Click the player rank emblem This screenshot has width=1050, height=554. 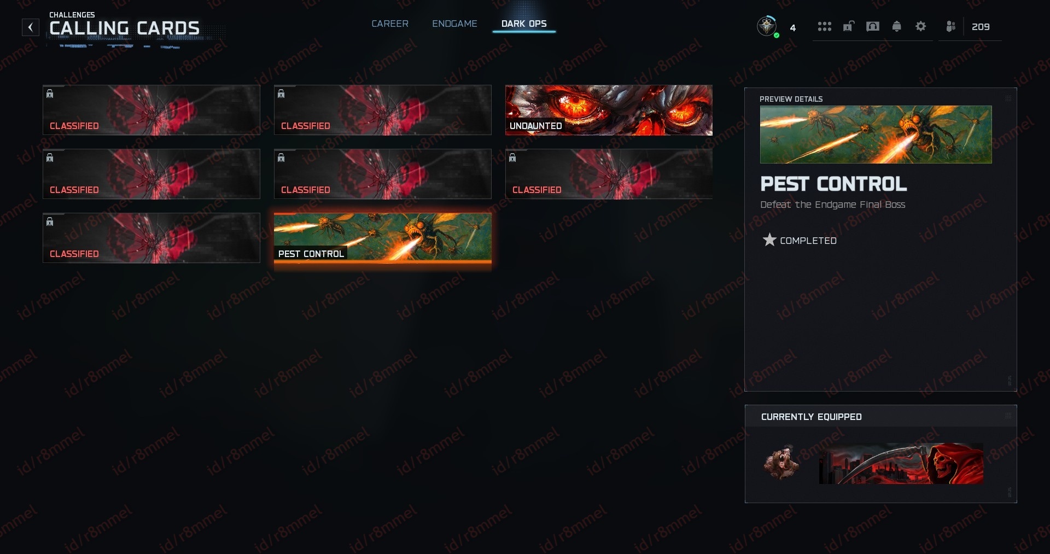[767, 26]
